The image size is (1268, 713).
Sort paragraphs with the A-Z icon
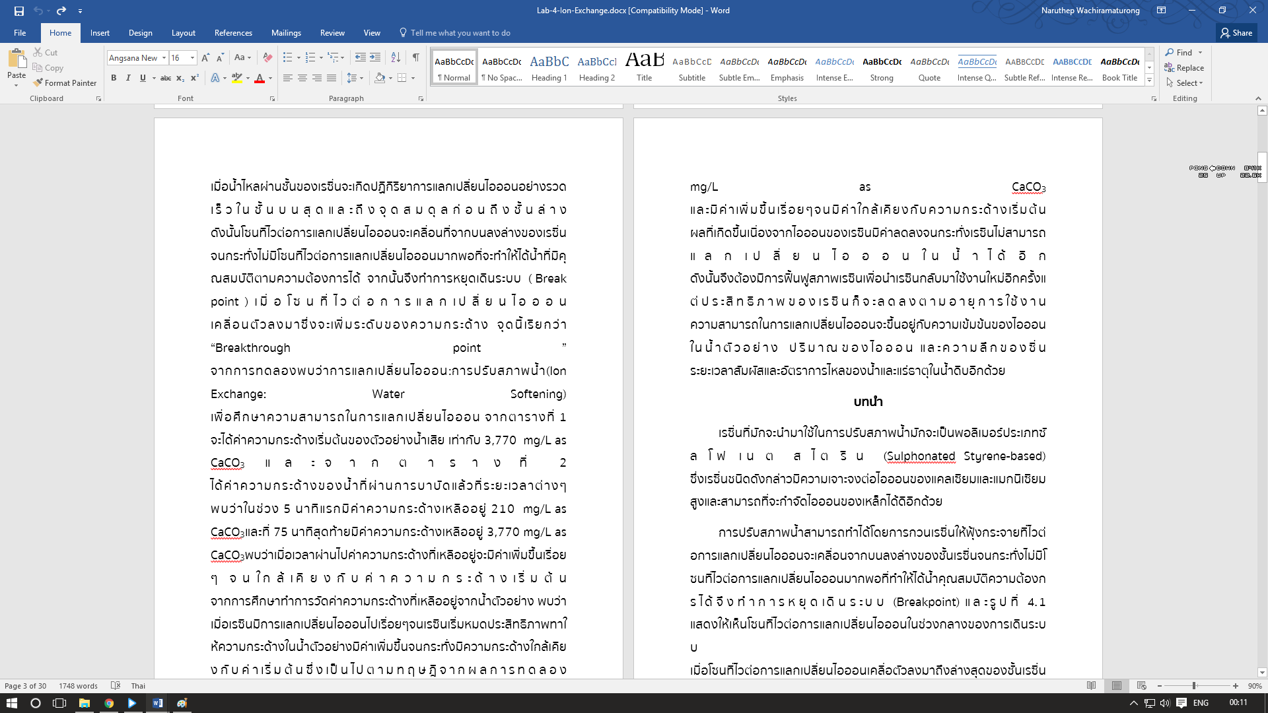tap(396, 58)
